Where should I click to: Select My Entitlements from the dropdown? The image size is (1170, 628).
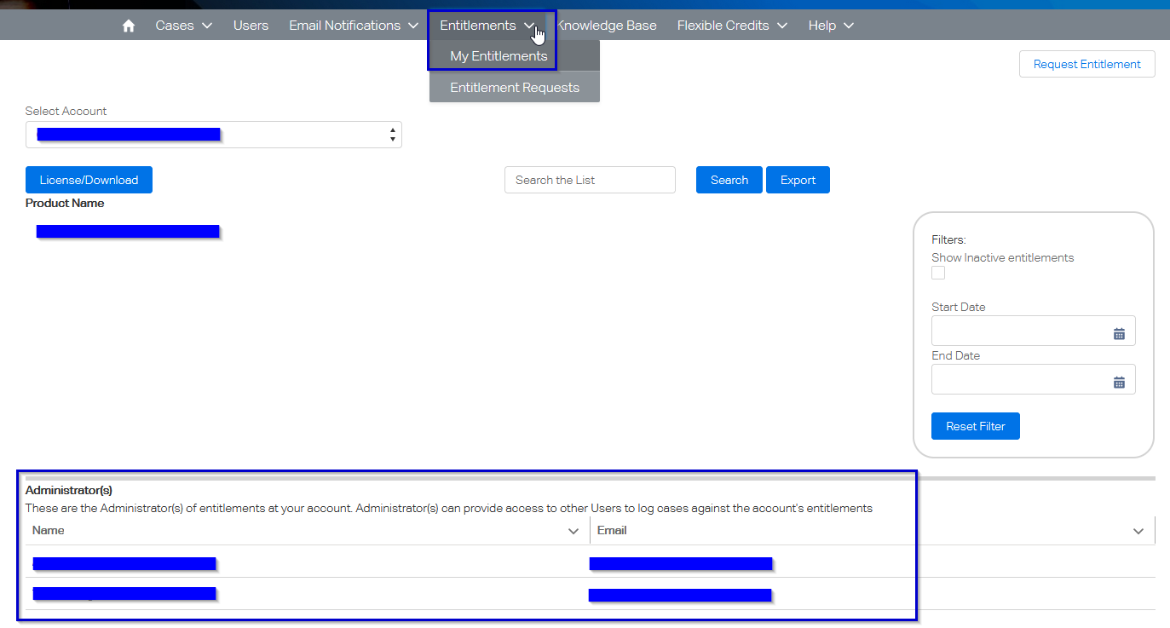click(499, 56)
